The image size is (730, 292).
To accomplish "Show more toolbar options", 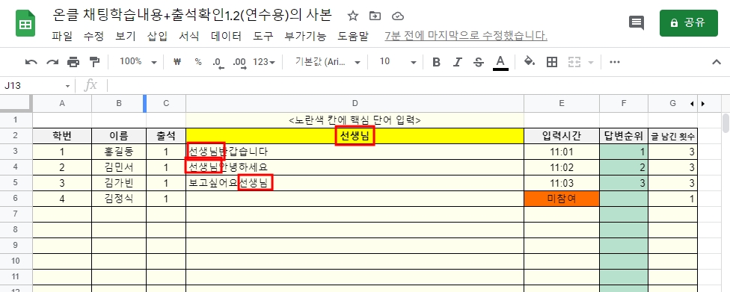I will point(615,62).
